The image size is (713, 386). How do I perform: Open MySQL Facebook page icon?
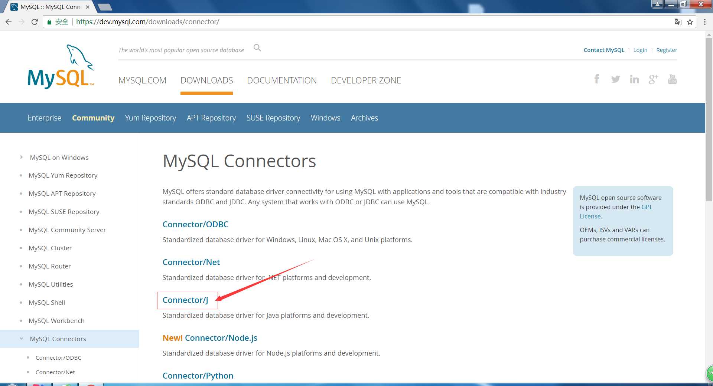(x=596, y=79)
